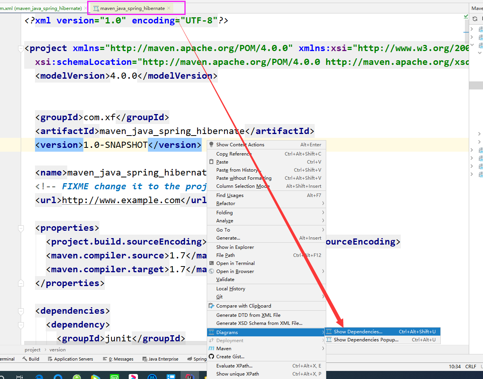
Task: Open iQIYI app from taskbar
Action: click(x=114, y=377)
